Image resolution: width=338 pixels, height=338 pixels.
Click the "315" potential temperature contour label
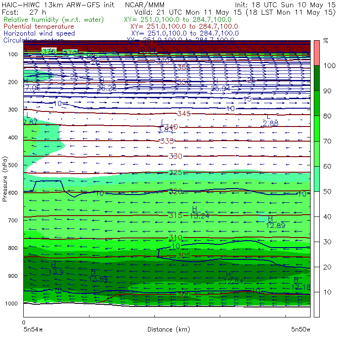click(x=175, y=215)
